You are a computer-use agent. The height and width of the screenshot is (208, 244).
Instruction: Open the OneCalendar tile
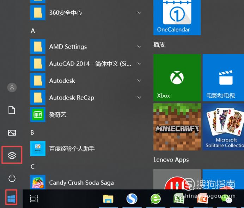pyautogui.click(x=177, y=17)
